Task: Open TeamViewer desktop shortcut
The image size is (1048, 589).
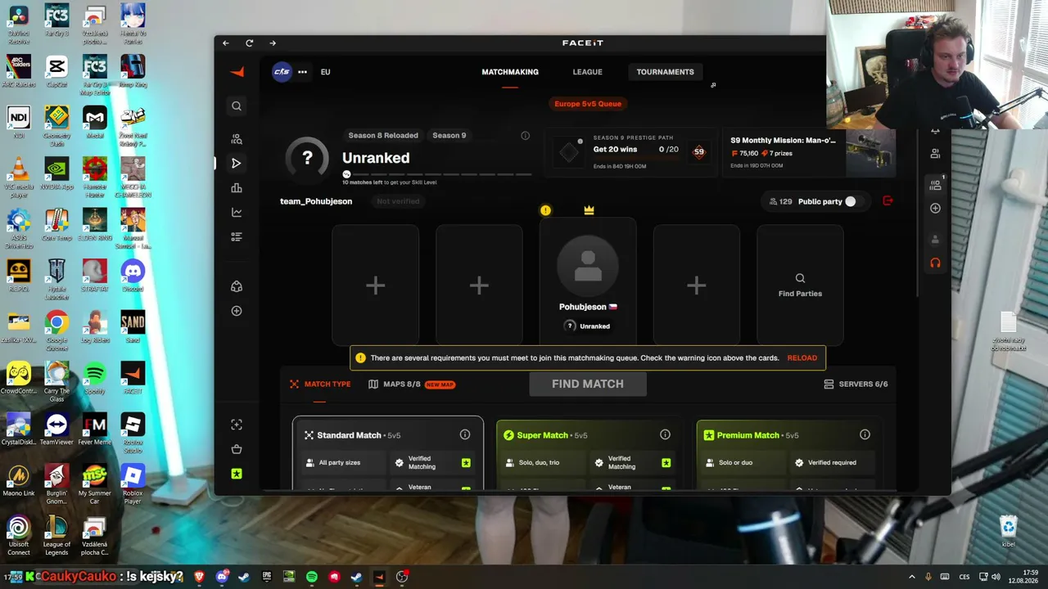Action: (x=56, y=428)
